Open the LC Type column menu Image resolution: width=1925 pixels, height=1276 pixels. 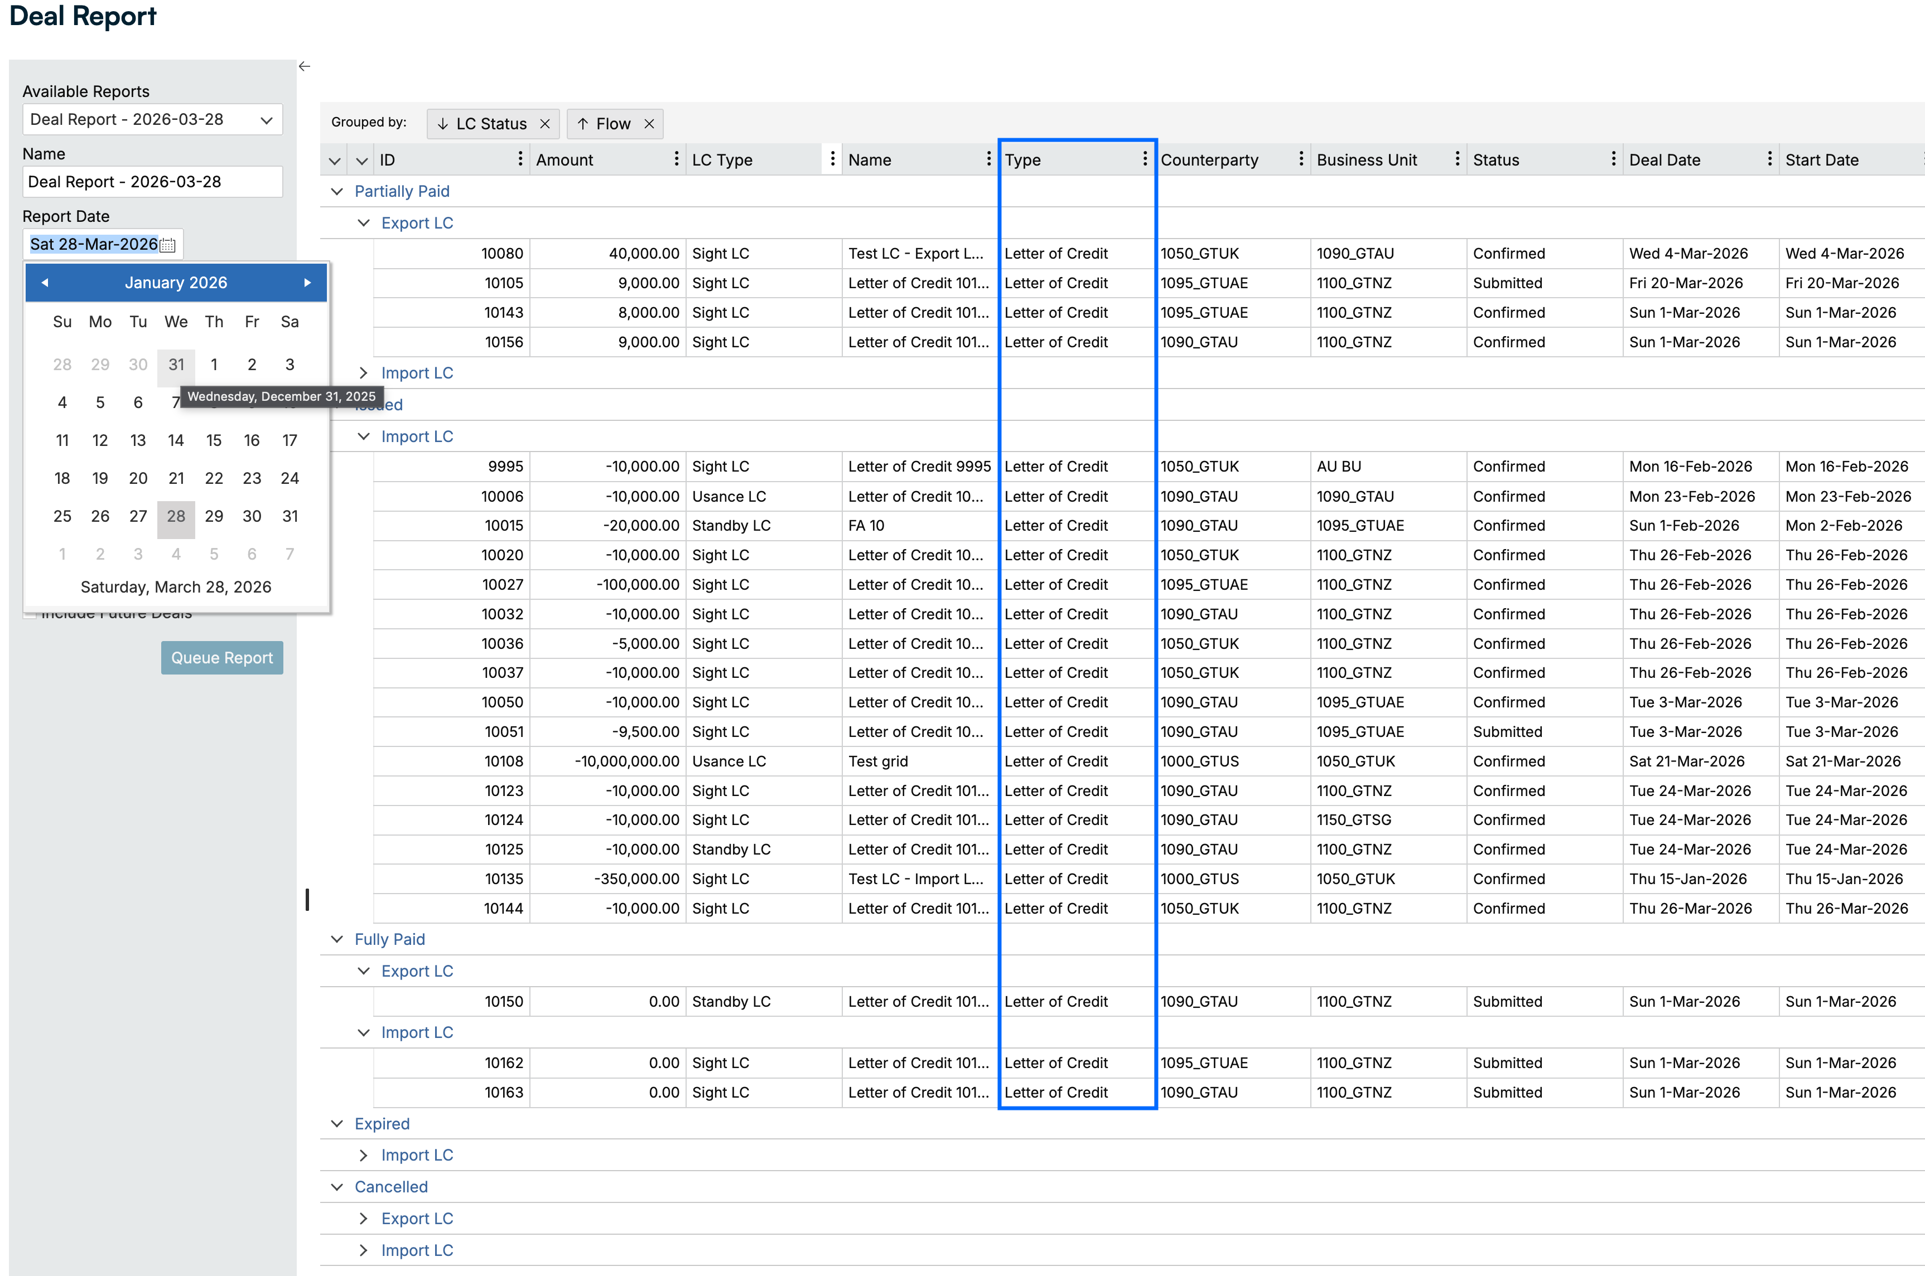(x=831, y=159)
